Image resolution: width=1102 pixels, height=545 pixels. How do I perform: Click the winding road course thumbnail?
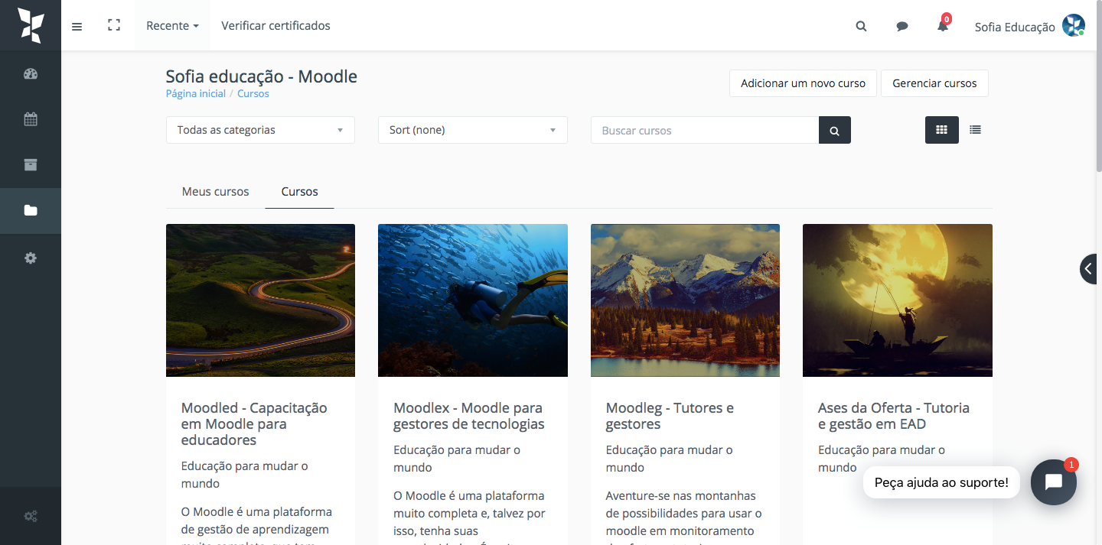[260, 300]
